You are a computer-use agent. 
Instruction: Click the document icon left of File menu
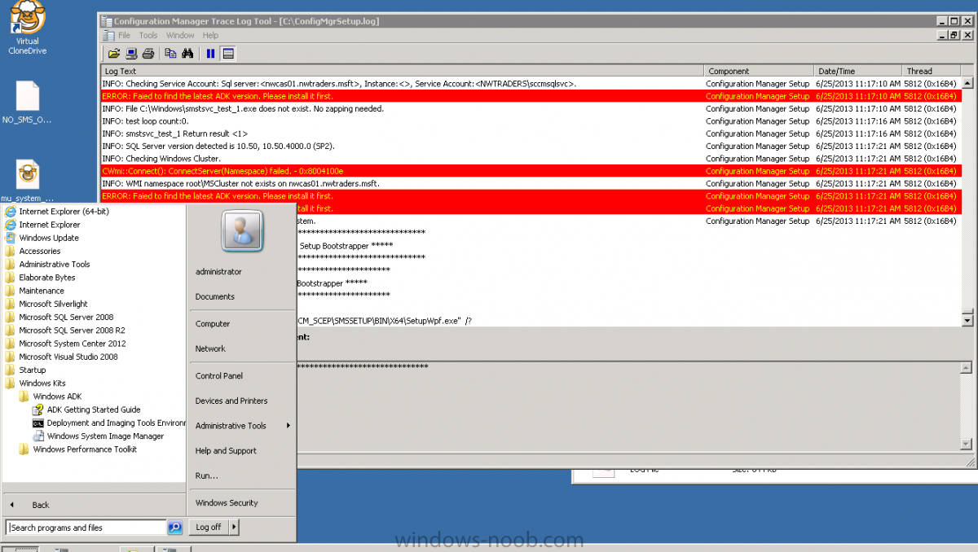coord(108,35)
